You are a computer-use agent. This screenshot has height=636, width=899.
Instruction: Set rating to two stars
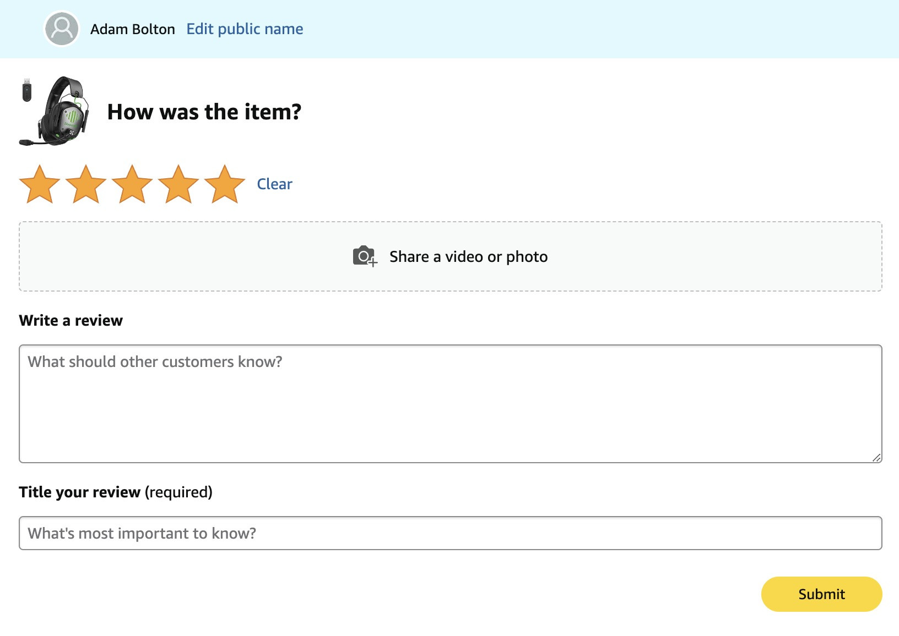[86, 184]
